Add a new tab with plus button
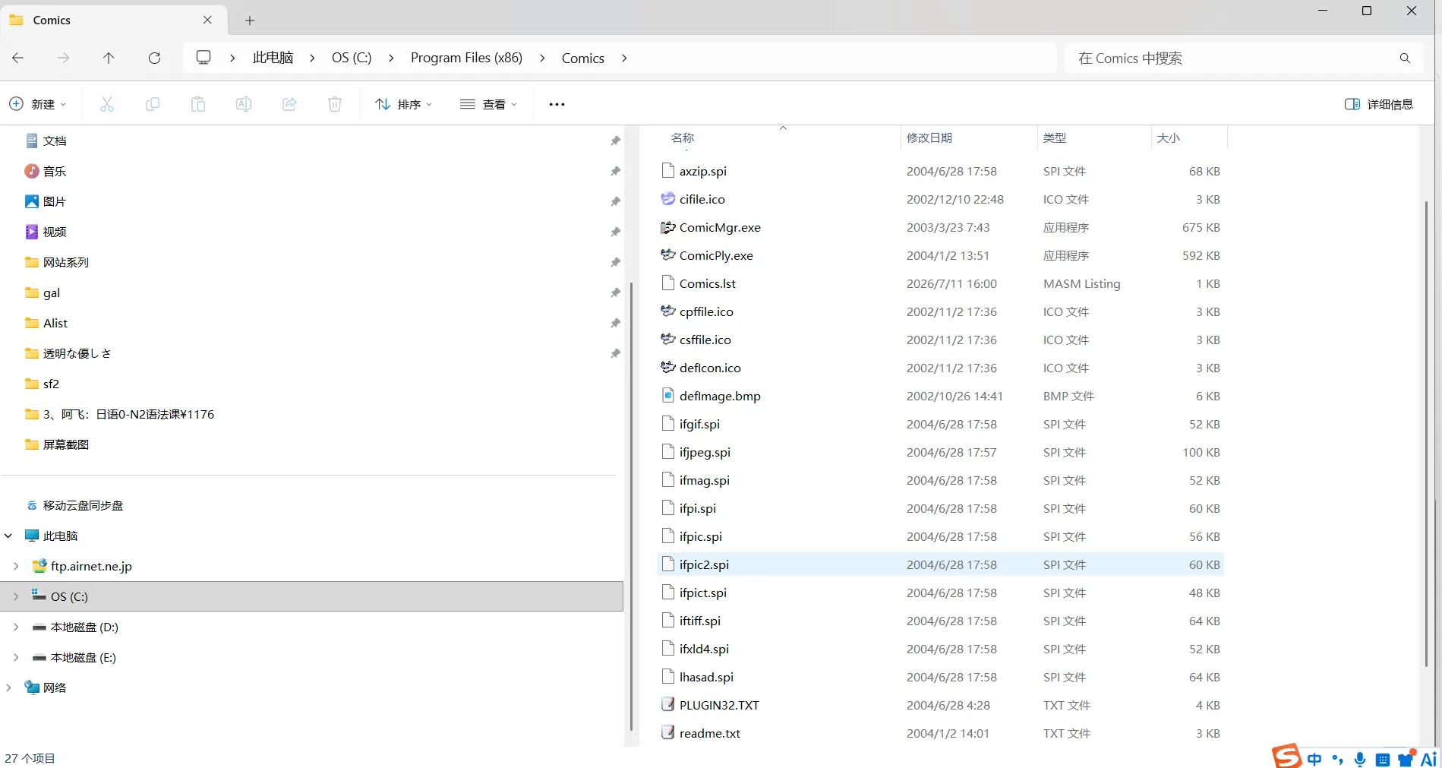 pyautogui.click(x=250, y=21)
